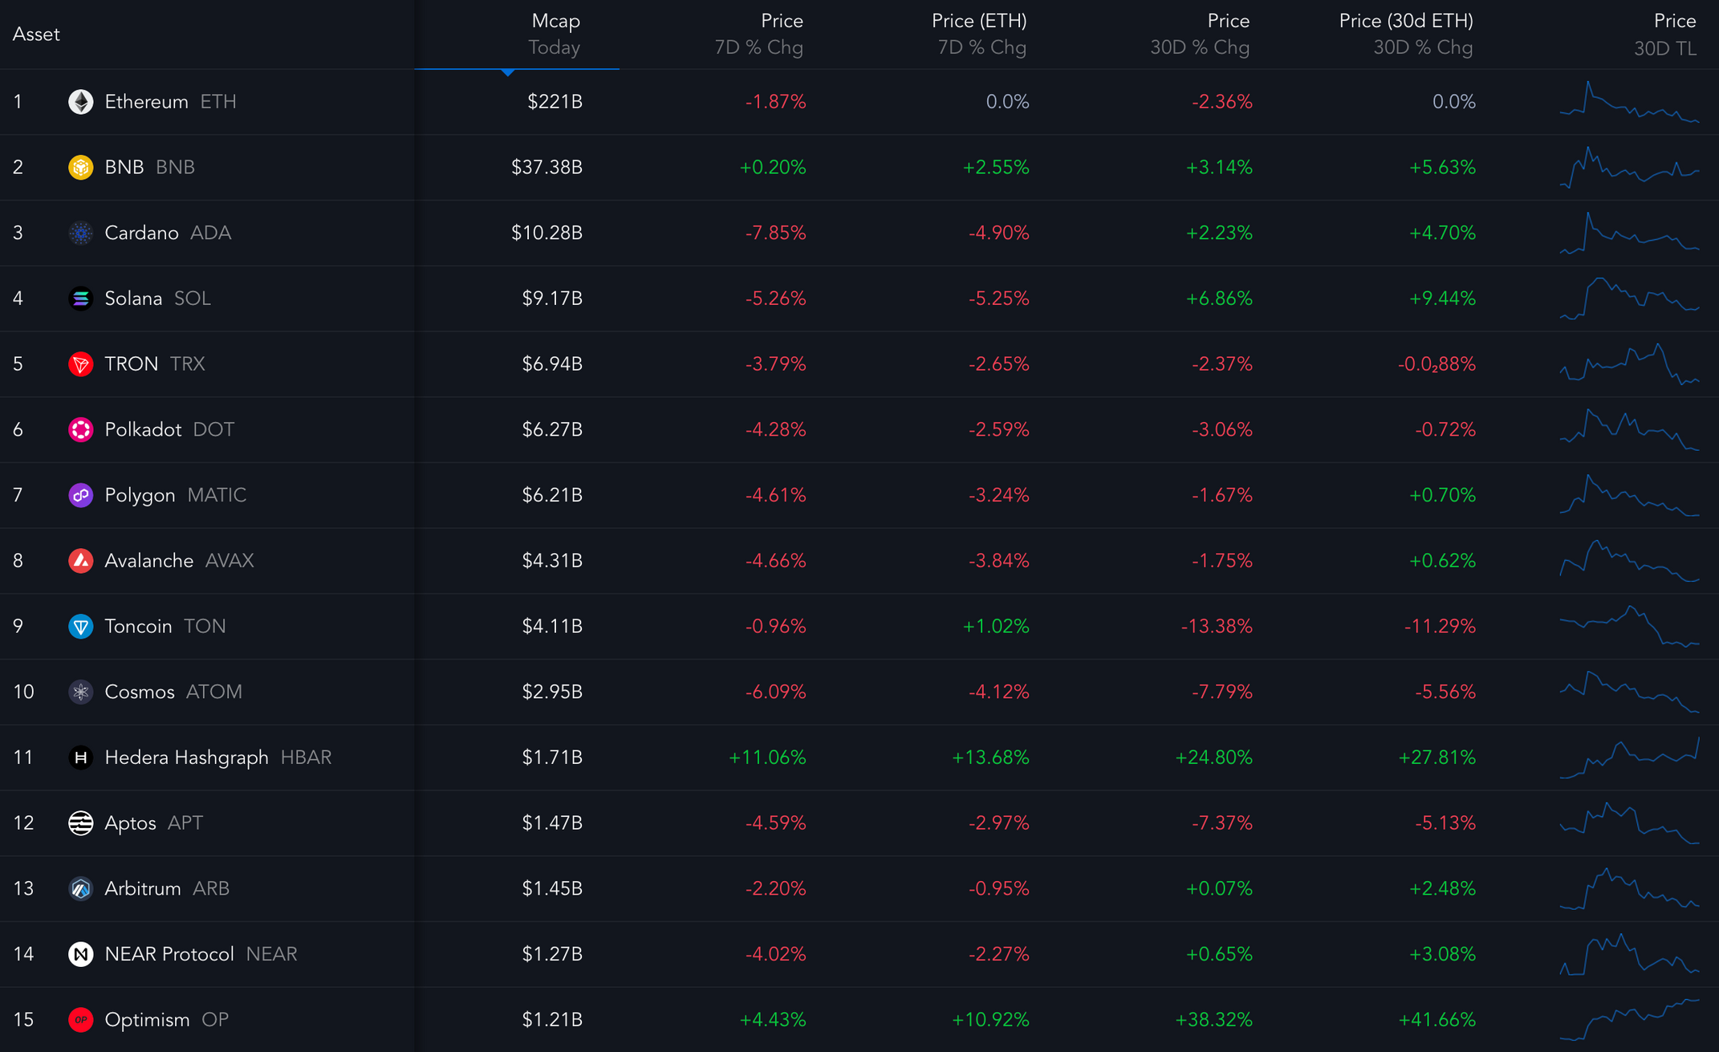This screenshot has height=1052, width=1719.
Task: Sort by Price (30d ETH) column header
Action: pos(1406,34)
